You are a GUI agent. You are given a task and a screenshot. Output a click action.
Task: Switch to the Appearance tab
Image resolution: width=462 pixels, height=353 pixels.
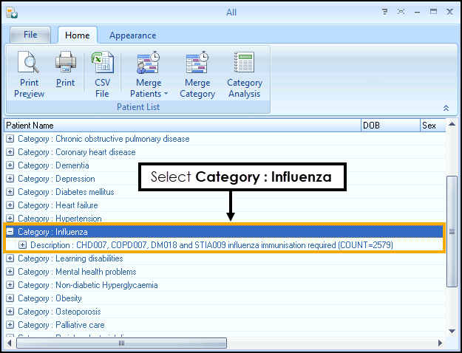click(x=132, y=35)
